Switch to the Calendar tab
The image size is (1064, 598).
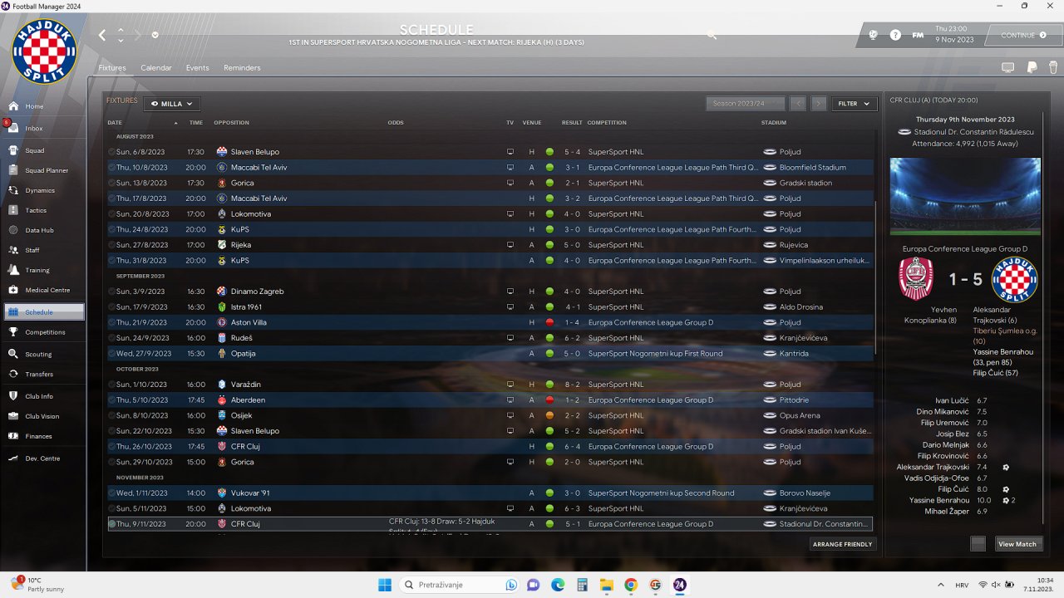pos(156,68)
